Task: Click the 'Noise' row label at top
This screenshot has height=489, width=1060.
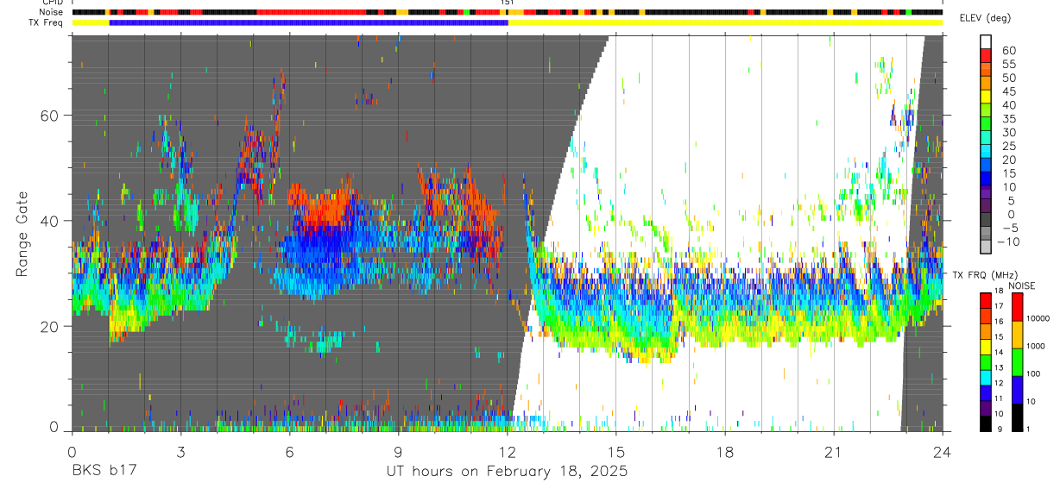Action: point(52,13)
